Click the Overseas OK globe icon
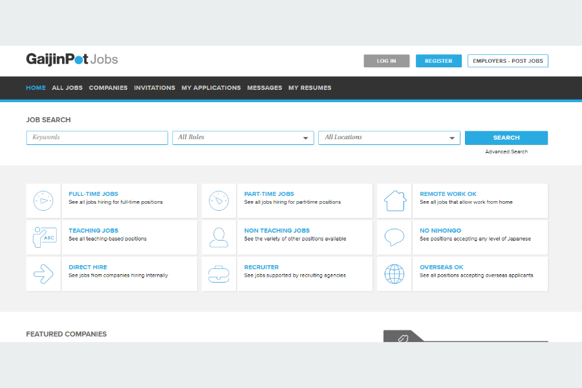The width and height of the screenshot is (582, 388). point(394,274)
